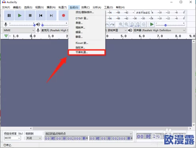This screenshot has height=148, width=196.
Task: Click play-at-speed slider knob
Action: tap(165, 25)
